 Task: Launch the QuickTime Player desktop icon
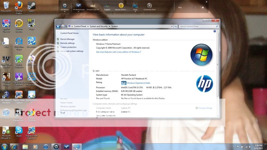(x=19, y=44)
